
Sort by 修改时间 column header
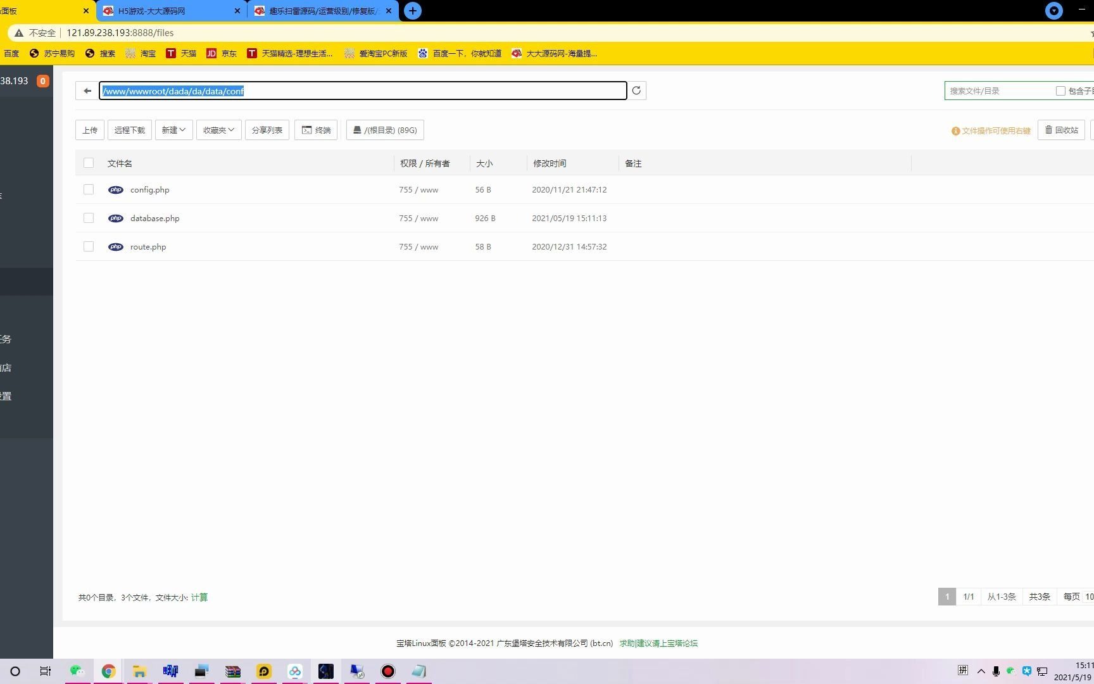[550, 163]
